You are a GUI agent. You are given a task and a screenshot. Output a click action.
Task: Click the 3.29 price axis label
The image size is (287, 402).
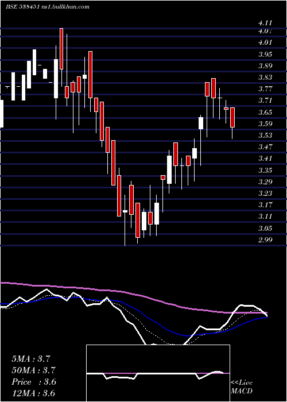pos(265,182)
